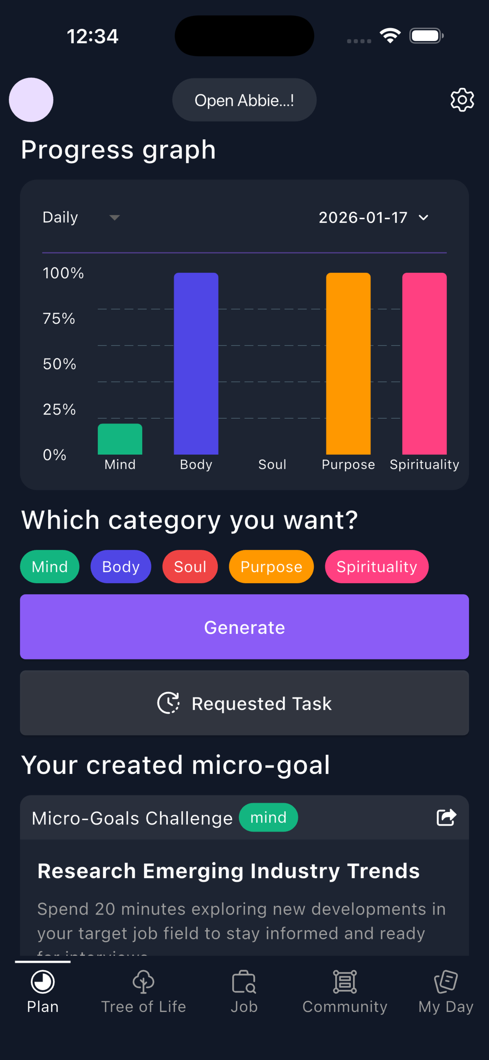Select the Mind category chip
This screenshot has height=1060, width=489.
pos(49,567)
